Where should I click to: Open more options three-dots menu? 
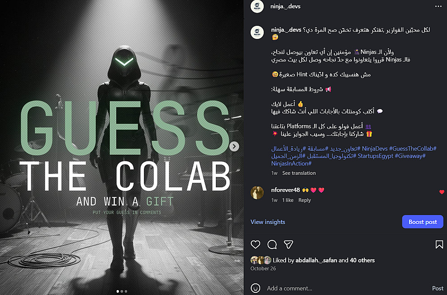coord(438,6)
